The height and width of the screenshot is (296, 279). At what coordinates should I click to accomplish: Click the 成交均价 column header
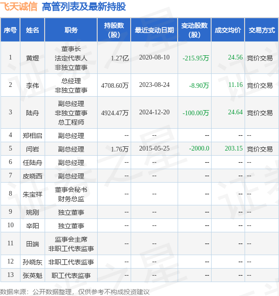pos(228,30)
